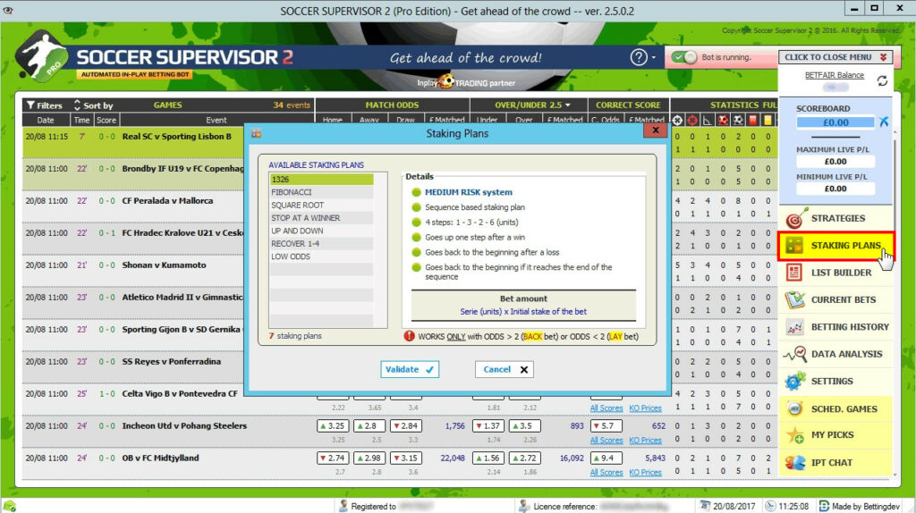Click the Validate button
916x513 pixels.
(x=410, y=369)
